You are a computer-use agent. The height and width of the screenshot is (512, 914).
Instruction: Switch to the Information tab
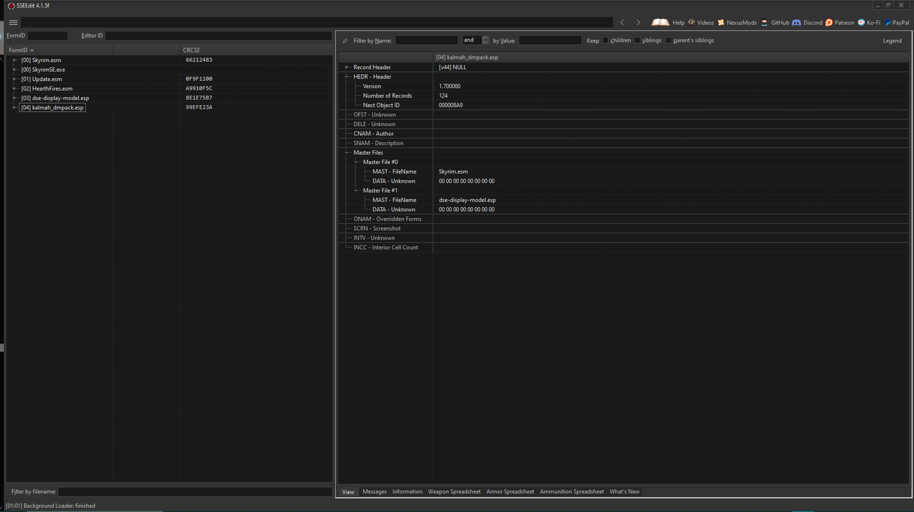click(407, 492)
